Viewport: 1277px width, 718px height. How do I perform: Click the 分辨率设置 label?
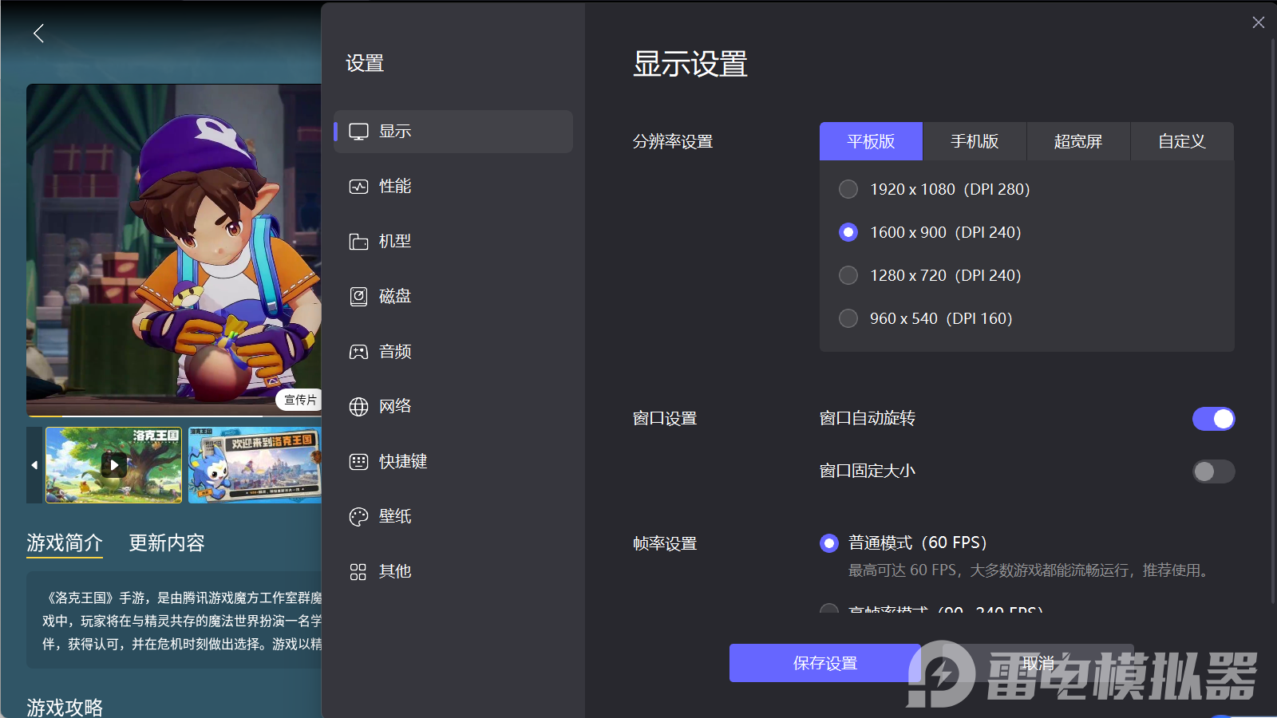(673, 142)
